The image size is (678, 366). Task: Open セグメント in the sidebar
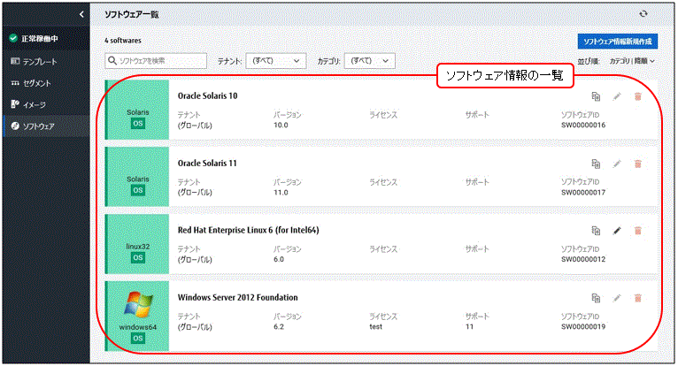(x=46, y=83)
